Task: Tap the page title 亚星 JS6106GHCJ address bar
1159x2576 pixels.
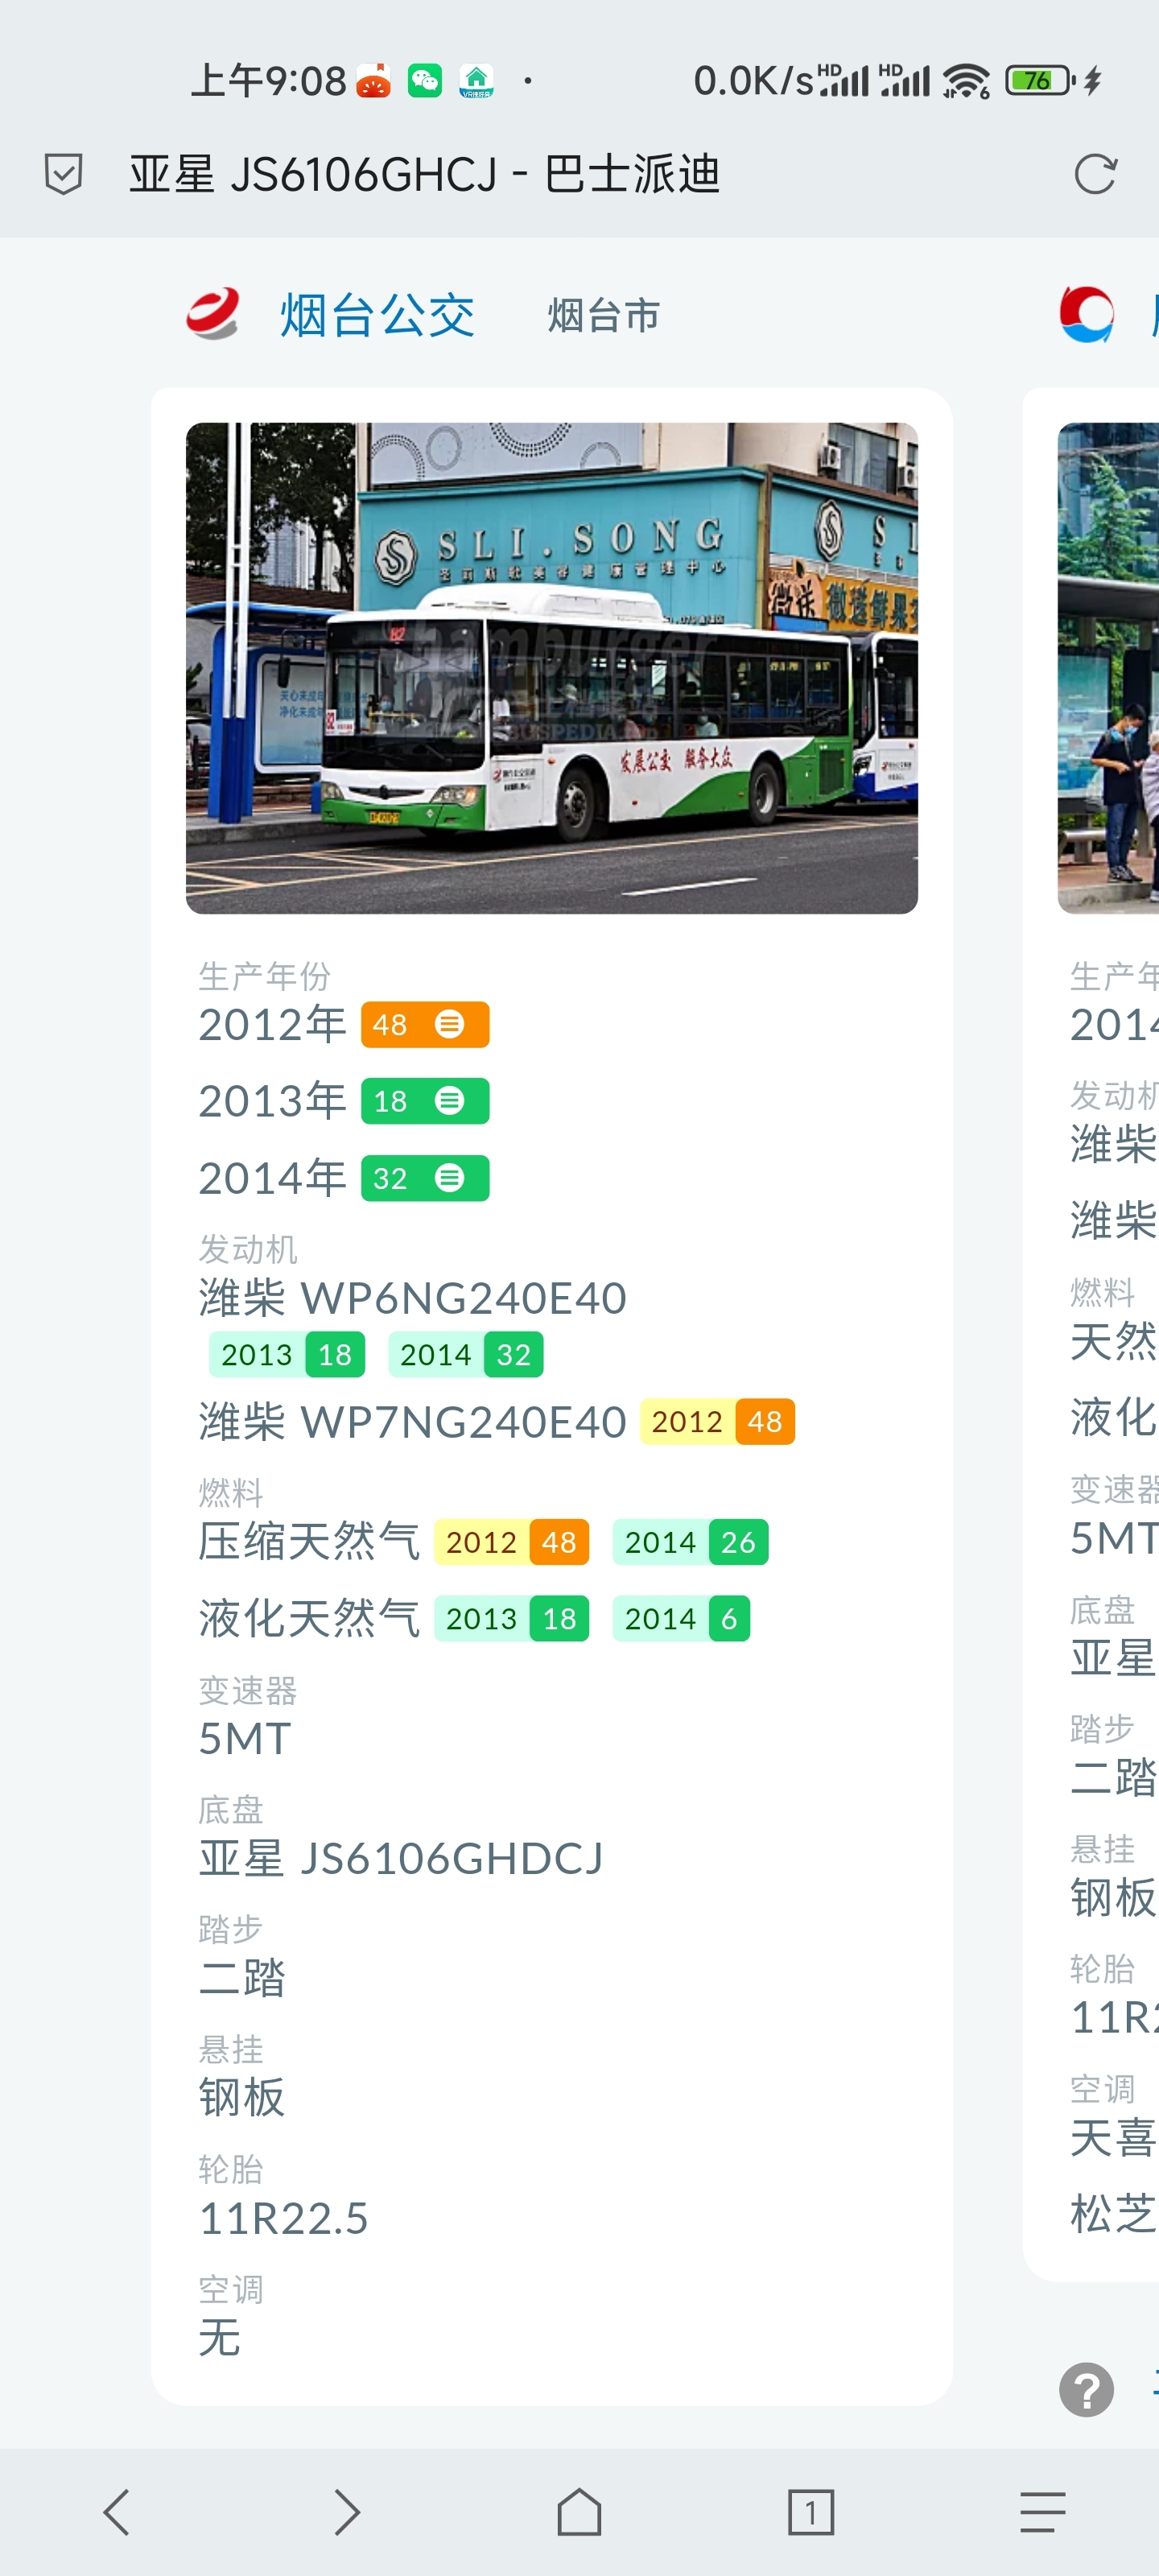Action: tap(425, 174)
